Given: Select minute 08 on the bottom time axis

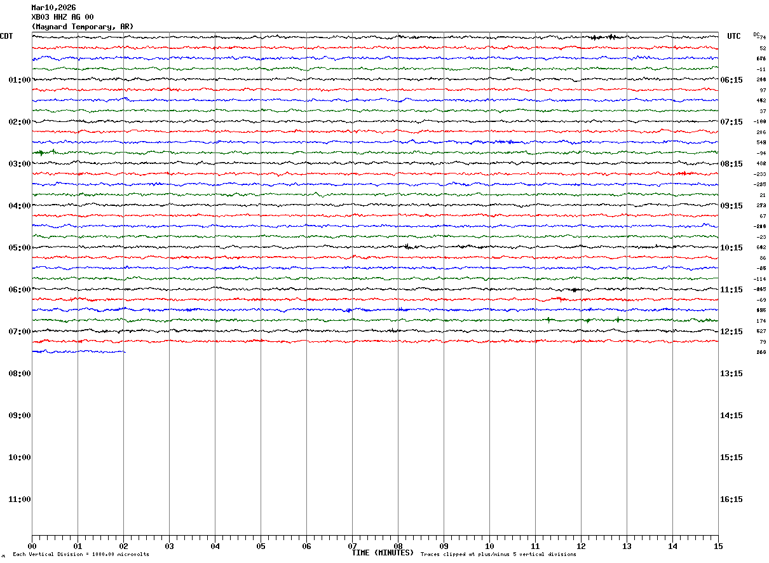Looking at the screenshot, I should (x=398, y=546).
